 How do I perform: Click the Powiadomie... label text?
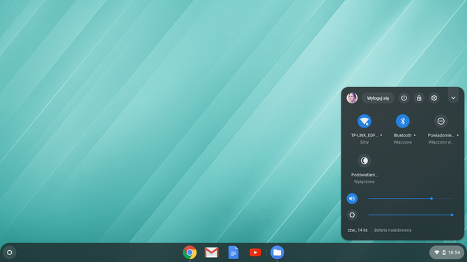click(441, 135)
